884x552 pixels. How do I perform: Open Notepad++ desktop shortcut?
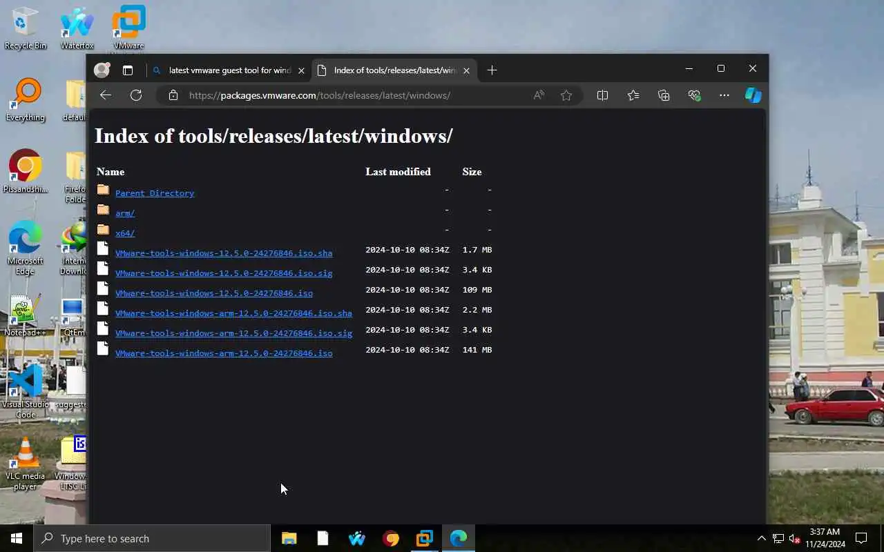pos(26,315)
